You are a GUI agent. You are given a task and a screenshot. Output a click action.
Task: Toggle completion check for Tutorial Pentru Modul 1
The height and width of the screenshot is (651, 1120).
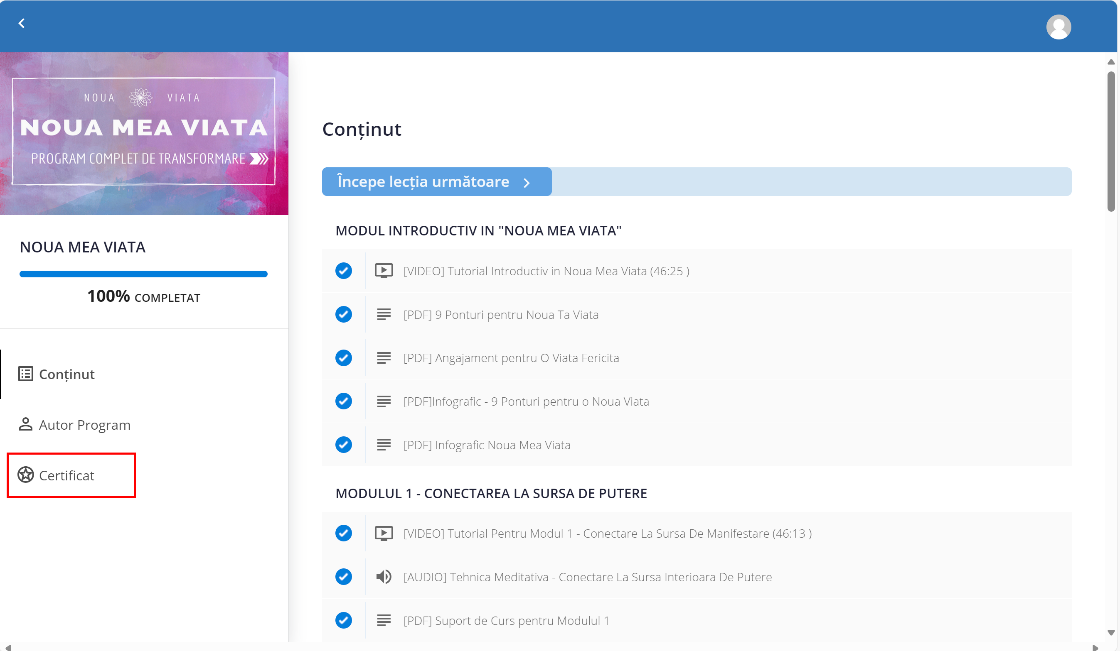pyautogui.click(x=344, y=533)
